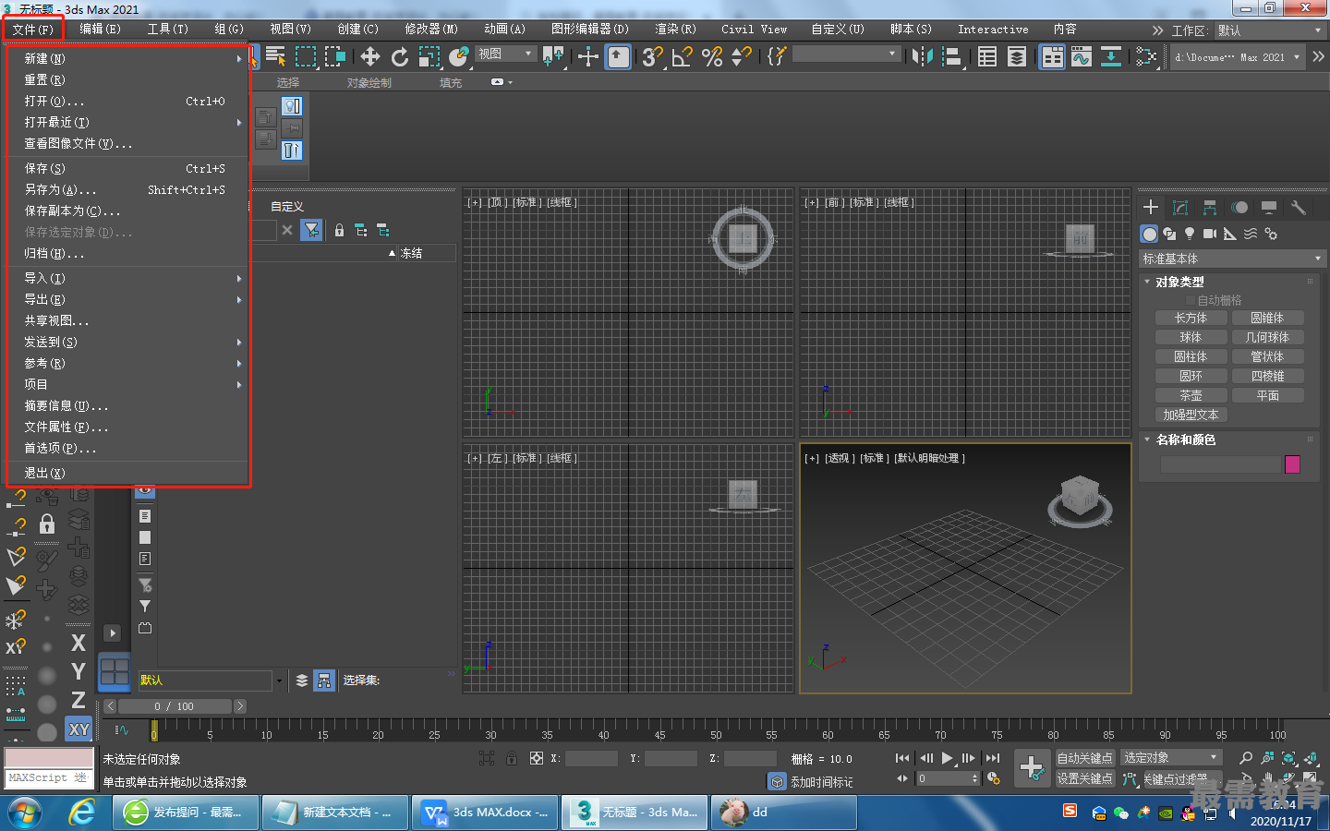This screenshot has width=1330, height=831.
Task: Select the Rotate tool
Action: pyautogui.click(x=400, y=57)
